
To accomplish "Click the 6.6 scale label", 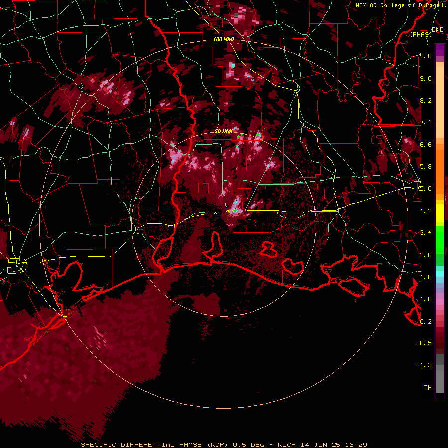I will point(426,144).
